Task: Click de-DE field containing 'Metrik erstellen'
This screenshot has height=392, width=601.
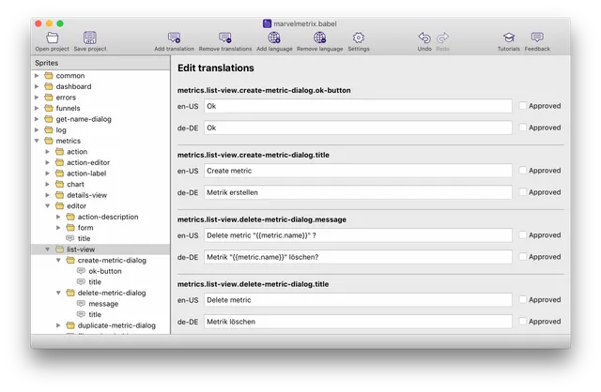Action: point(358,192)
